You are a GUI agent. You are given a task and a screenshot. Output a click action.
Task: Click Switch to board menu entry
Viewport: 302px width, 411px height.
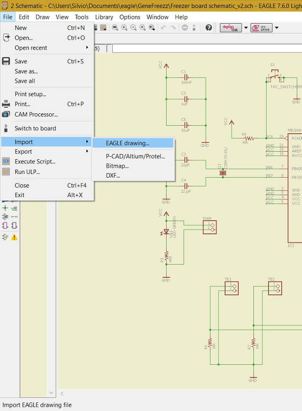47,128
